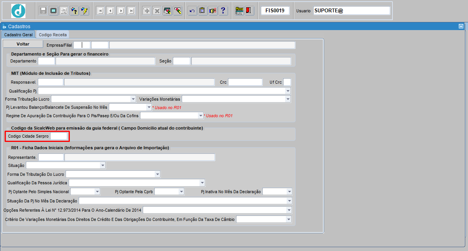Screen dimensions: 468x251
Task: Expand the Qualificação Pj dropdown
Action: (x=288, y=91)
